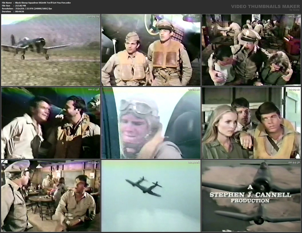Click the duration value '00:44:56' in header

20,11
